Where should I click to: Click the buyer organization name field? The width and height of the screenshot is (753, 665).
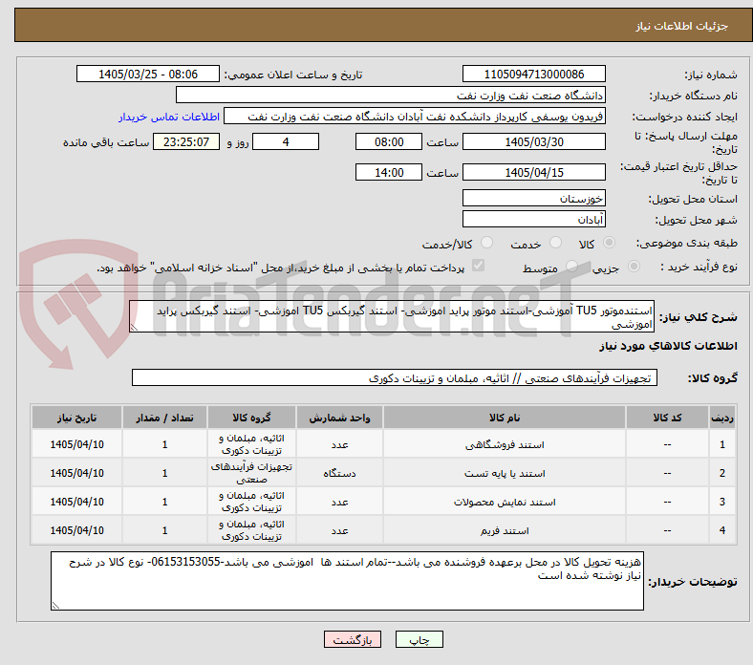pos(391,96)
